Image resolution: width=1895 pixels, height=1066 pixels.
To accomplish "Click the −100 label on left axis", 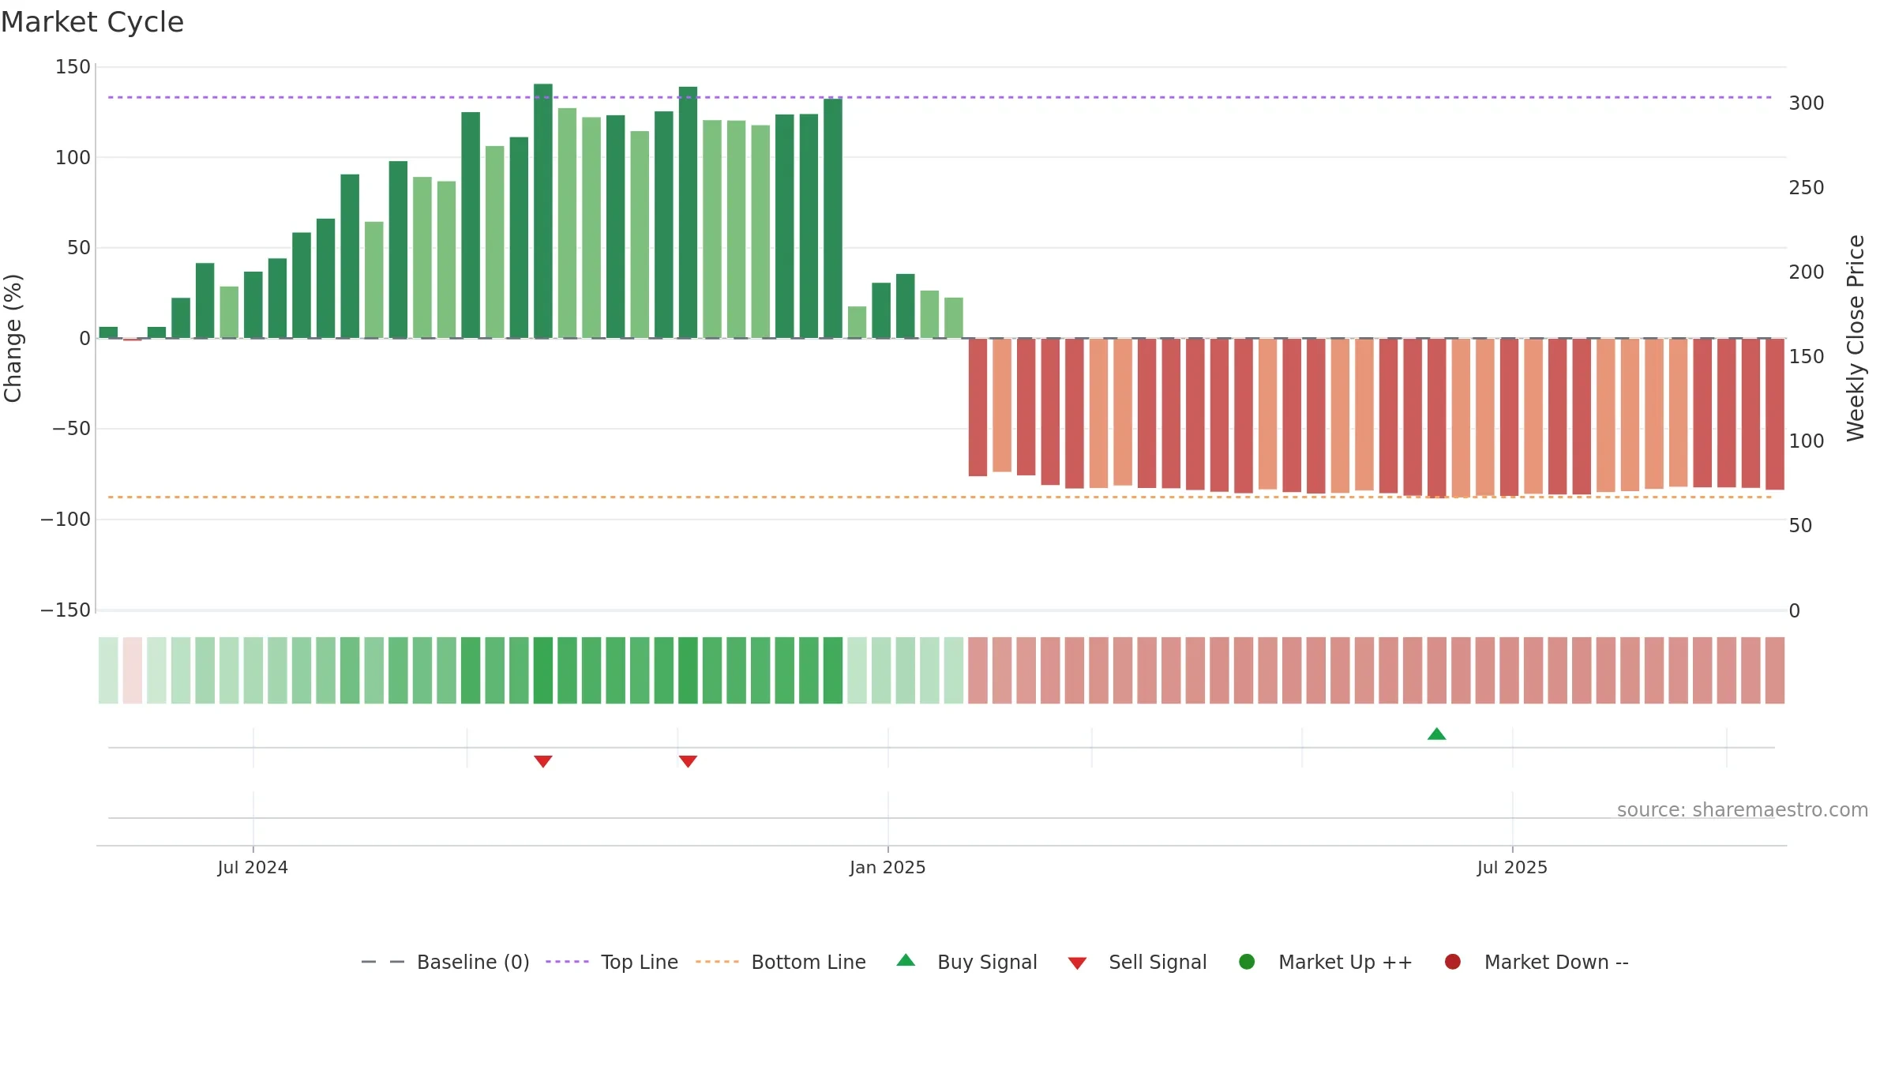I will (66, 520).
